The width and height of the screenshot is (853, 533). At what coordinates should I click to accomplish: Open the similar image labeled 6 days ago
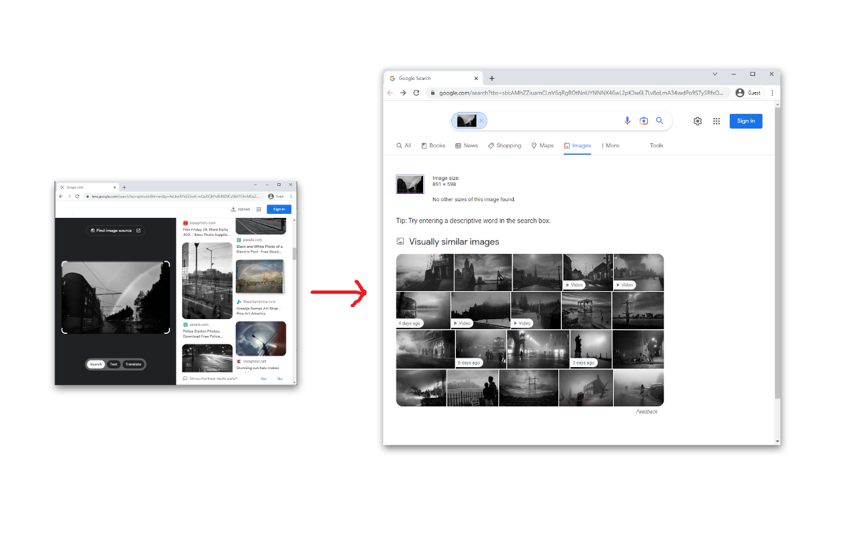480,350
